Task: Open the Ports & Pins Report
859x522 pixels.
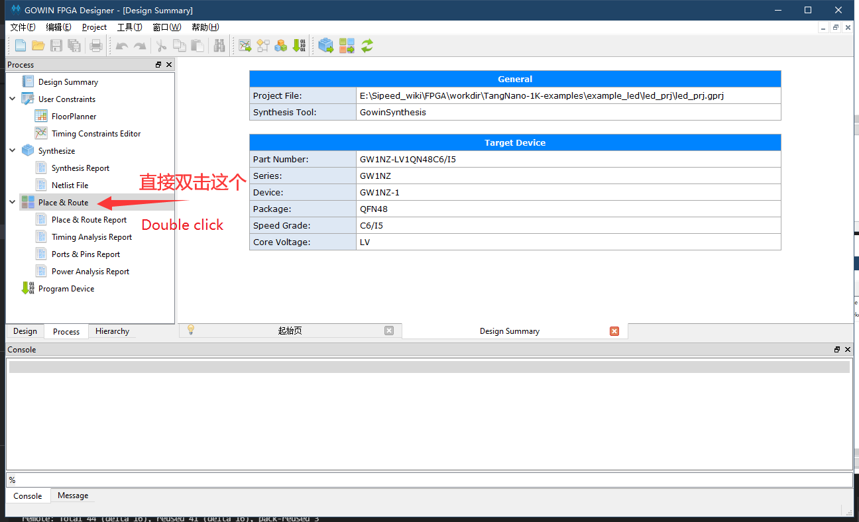Action: (x=86, y=254)
